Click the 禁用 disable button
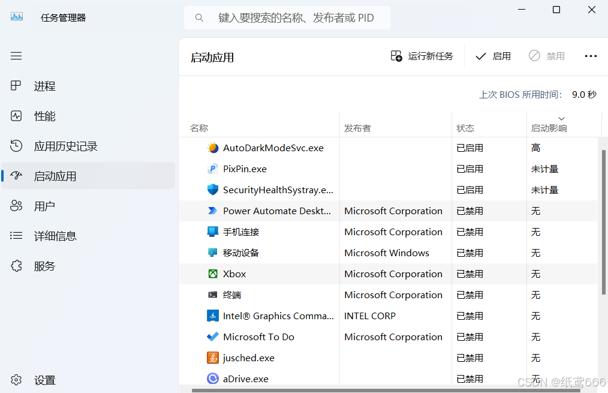This screenshot has height=393, width=608. pyautogui.click(x=547, y=56)
